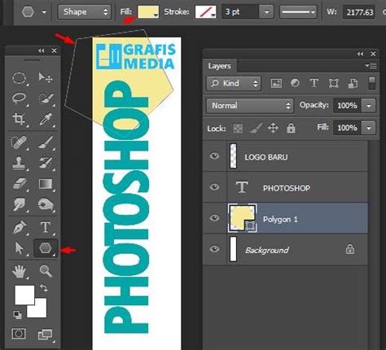Open the Normal blending mode dropdown
This screenshot has height=350, width=386.
click(x=250, y=106)
